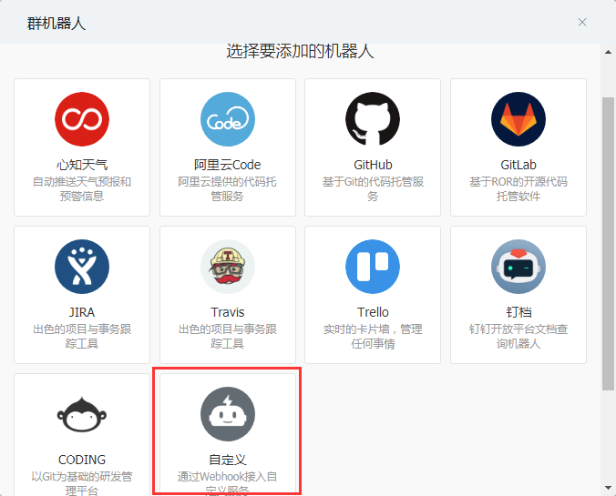
Task: Choose the CODING monkey icon
Action: tap(82, 414)
